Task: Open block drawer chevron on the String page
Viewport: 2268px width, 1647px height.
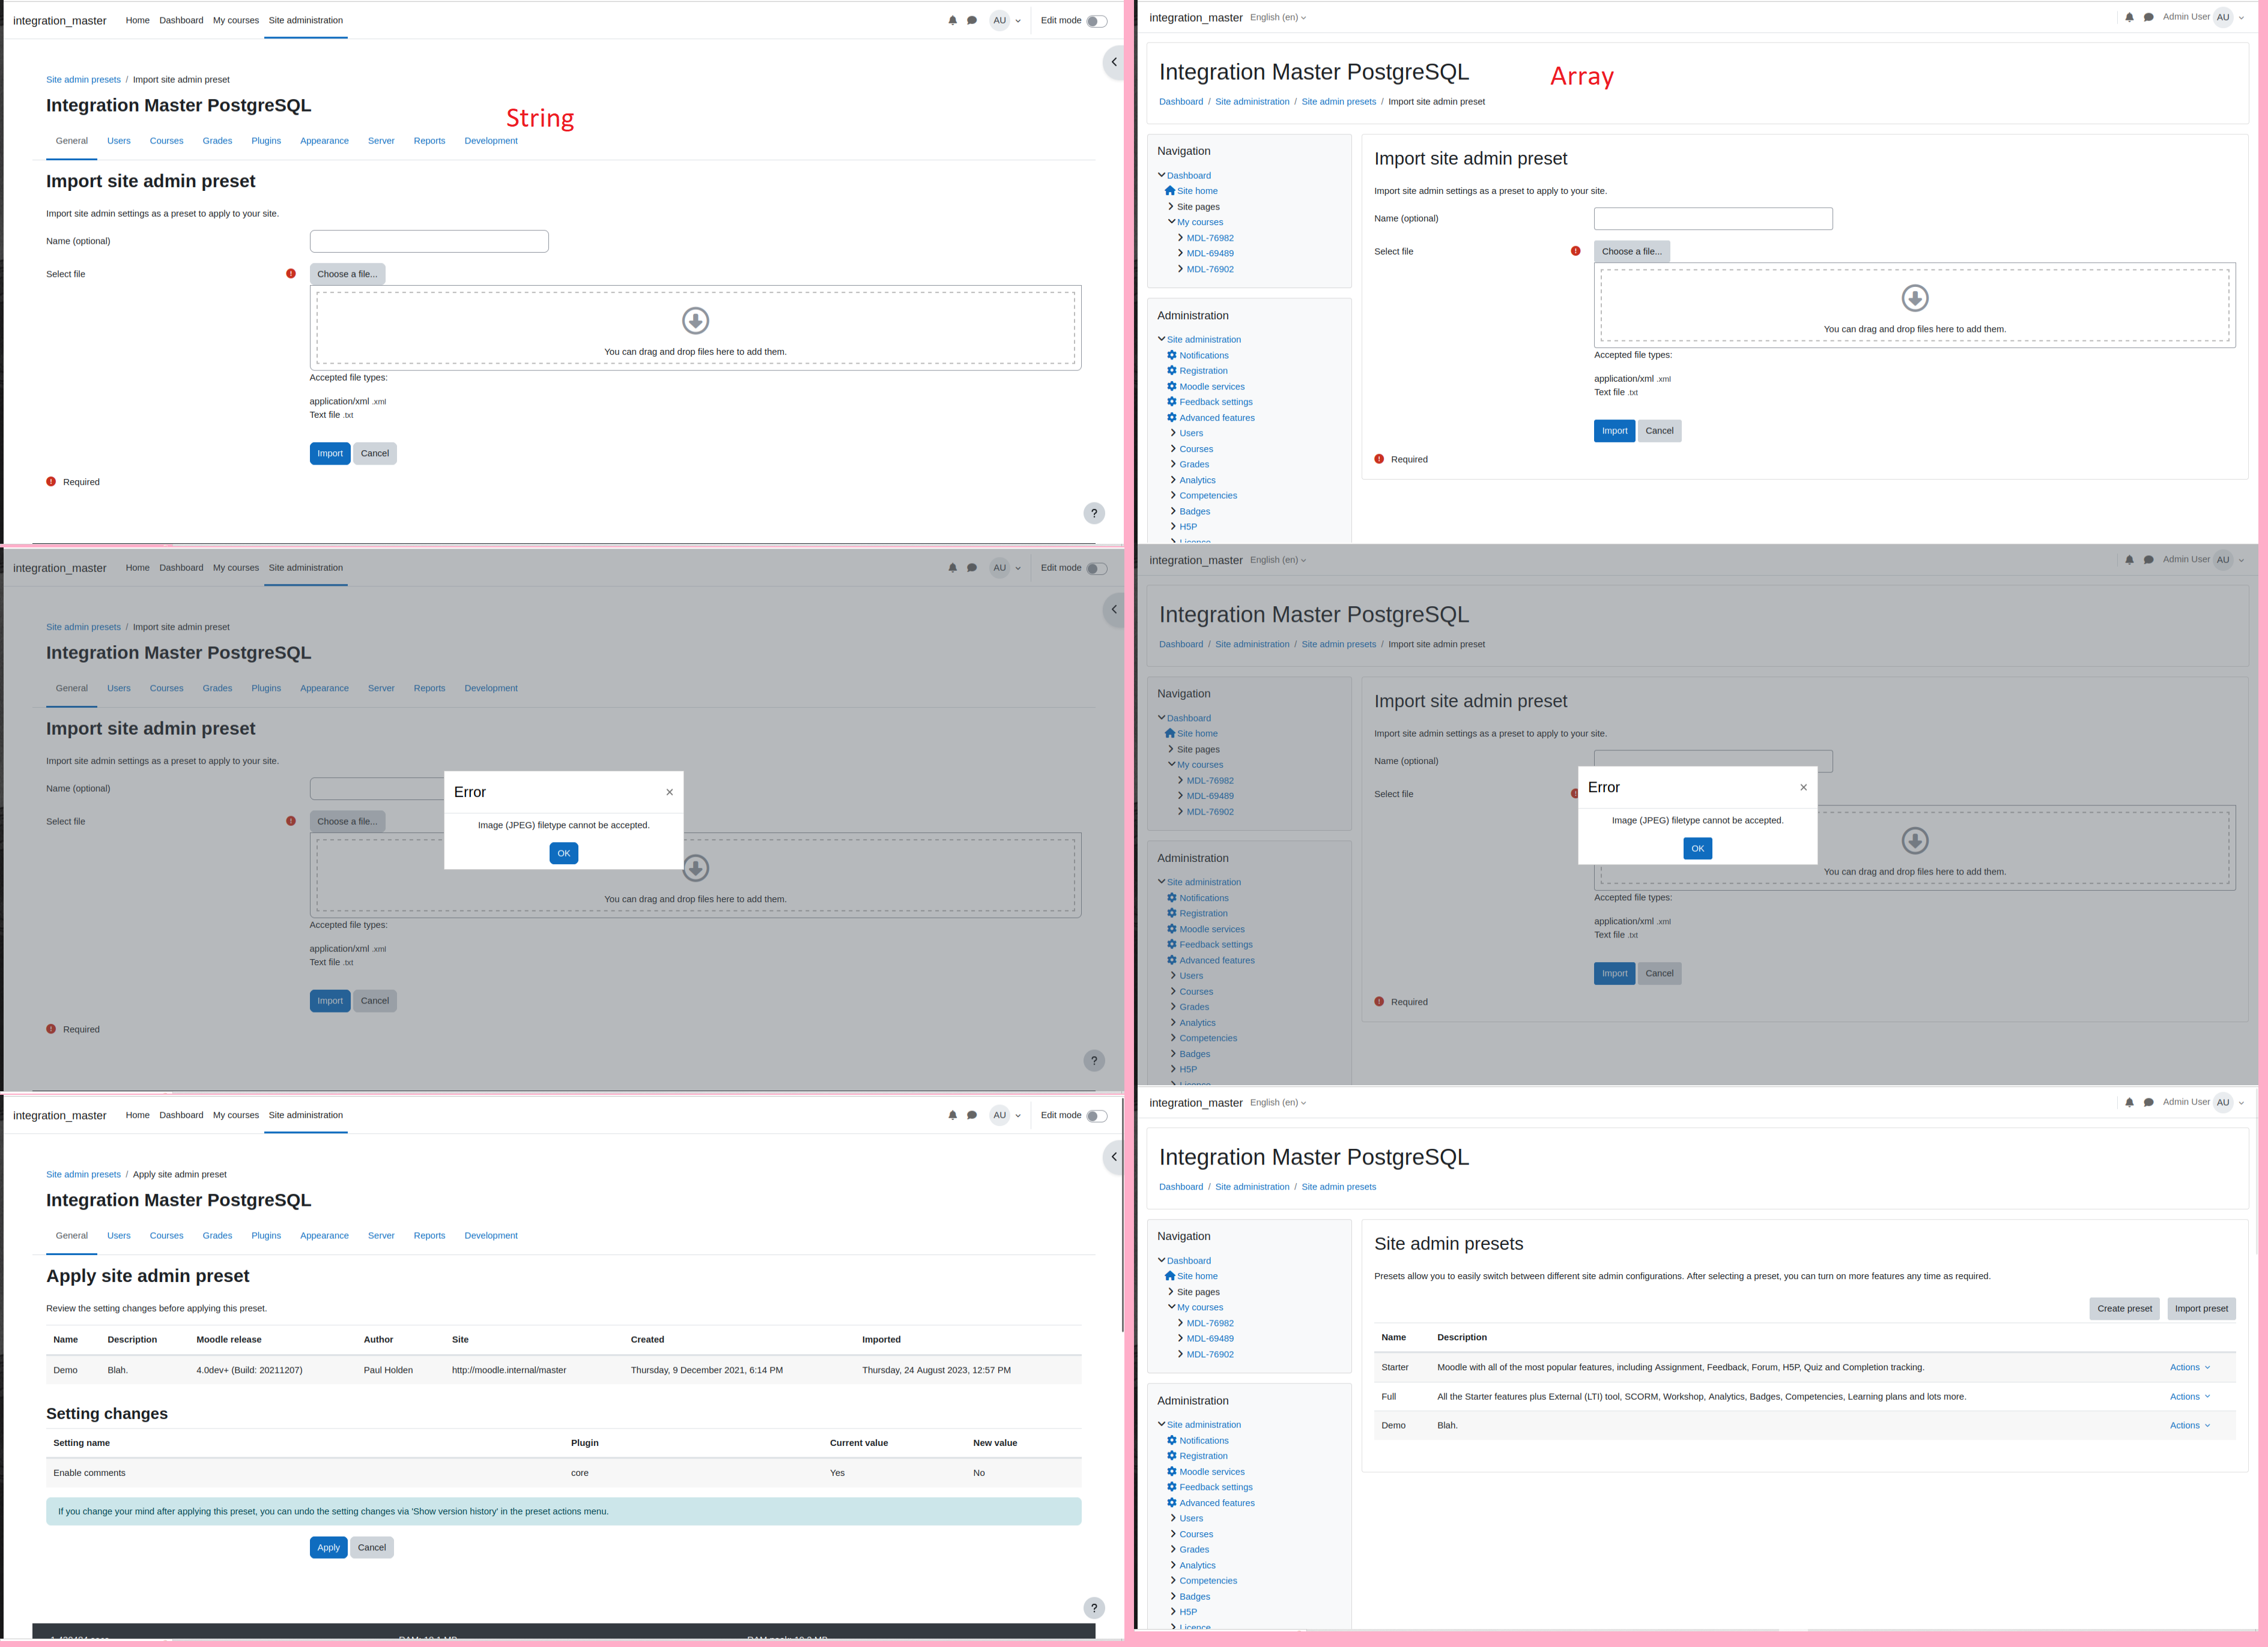Action: tap(1113, 62)
